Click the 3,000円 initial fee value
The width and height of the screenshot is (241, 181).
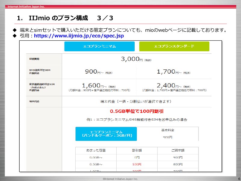136,59
